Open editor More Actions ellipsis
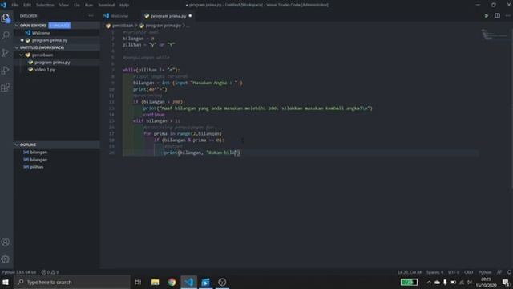Viewport: 513px width, 289px height. point(507,16)
